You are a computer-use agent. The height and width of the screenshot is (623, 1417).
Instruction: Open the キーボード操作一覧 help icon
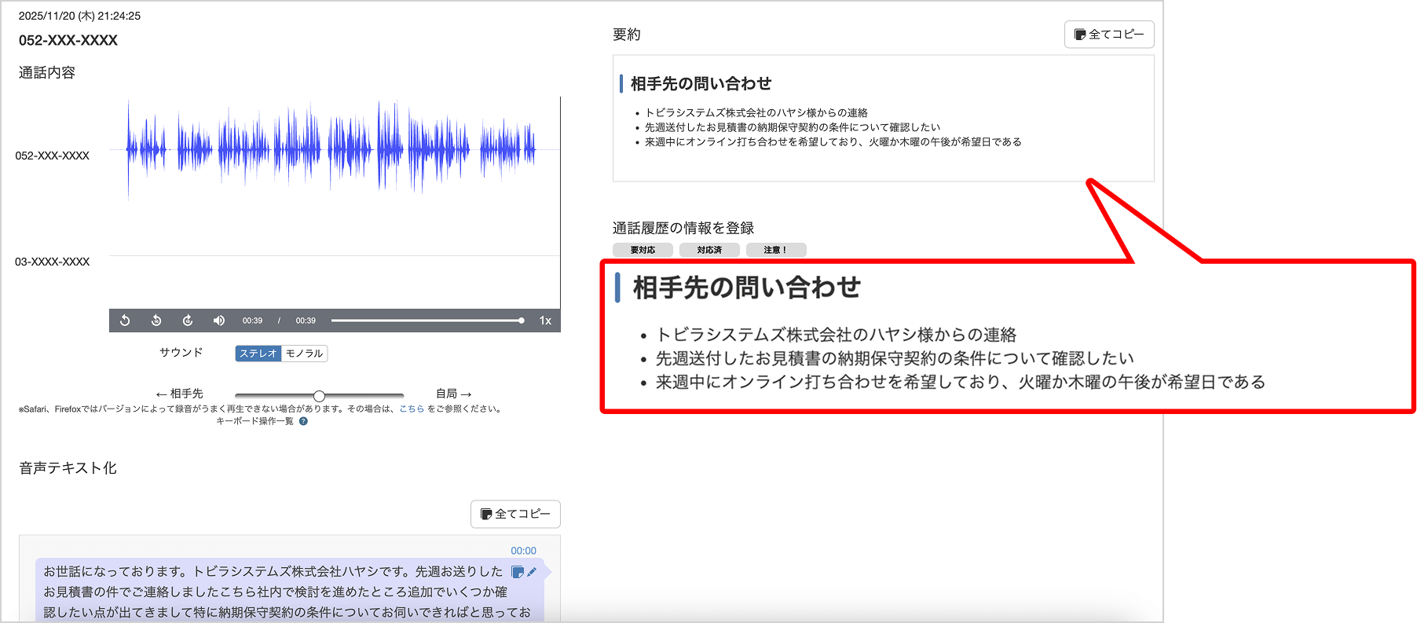303,421
